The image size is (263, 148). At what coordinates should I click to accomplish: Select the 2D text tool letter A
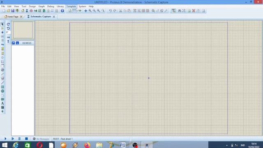point(2,103)
